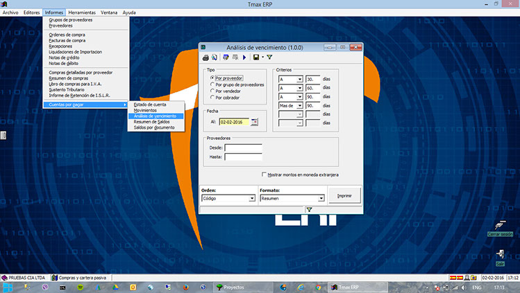Open the Herramientas menu
The height and width of the screenshot is (293, 520).
[x=82, y=12]
